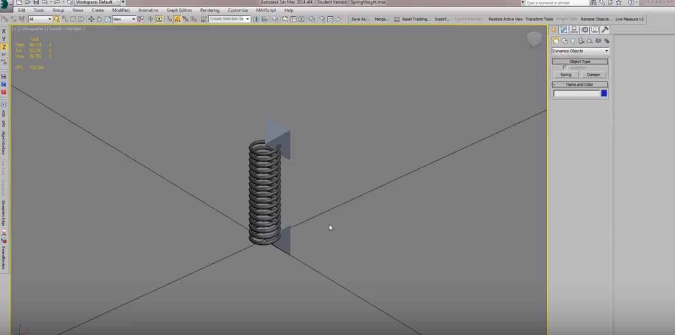Enable the Z axis constraint
675x335 pixels.
coord(4,47)
